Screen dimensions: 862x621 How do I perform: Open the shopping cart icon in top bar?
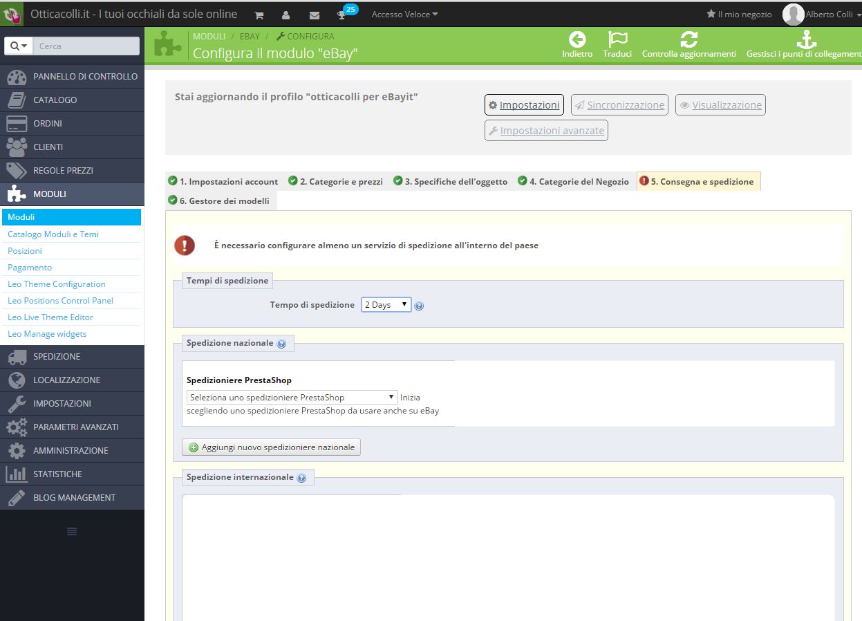[x=259, y=15]
